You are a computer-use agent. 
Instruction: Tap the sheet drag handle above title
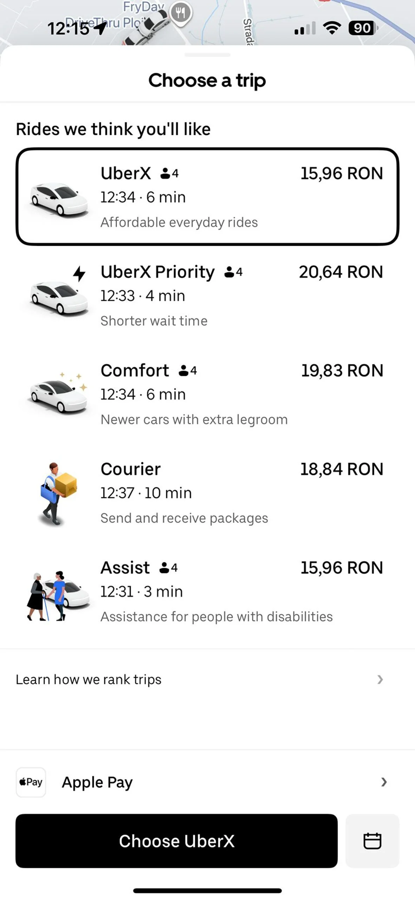(207, 55)
